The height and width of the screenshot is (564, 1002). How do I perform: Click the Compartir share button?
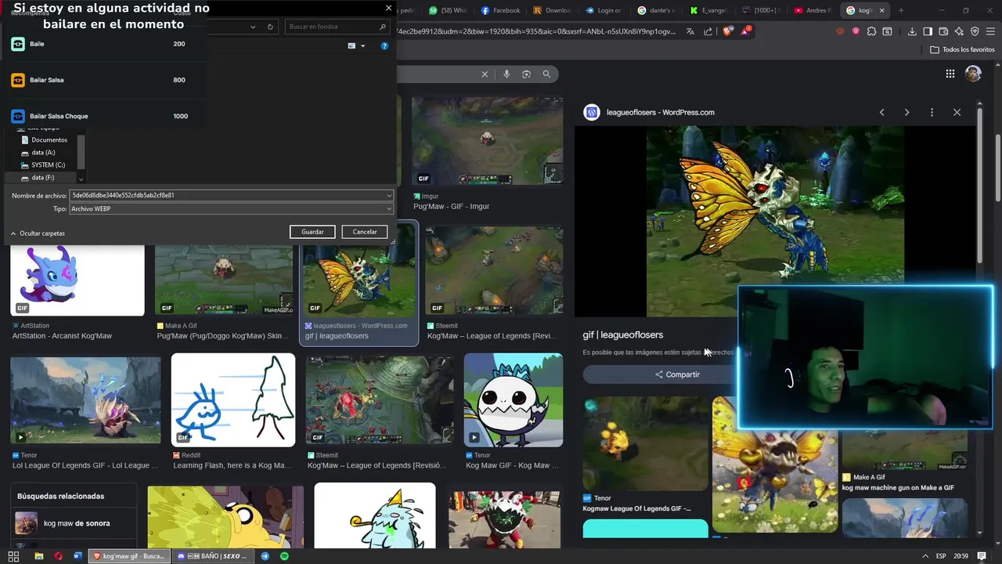pyautogui.click(x=677, y=374)
